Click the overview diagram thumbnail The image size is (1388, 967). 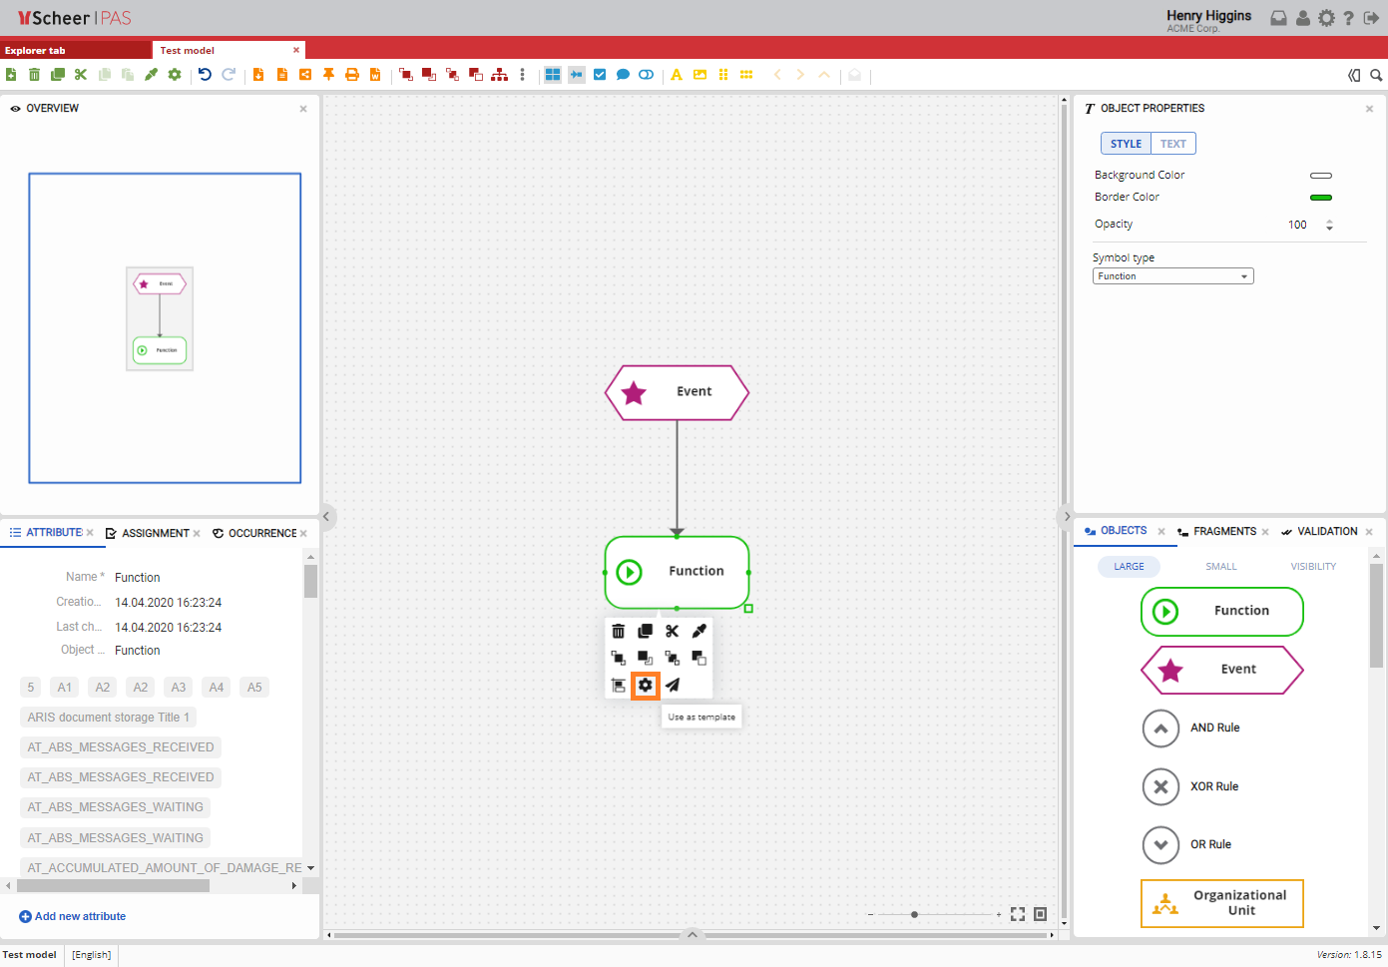[160, 319]
